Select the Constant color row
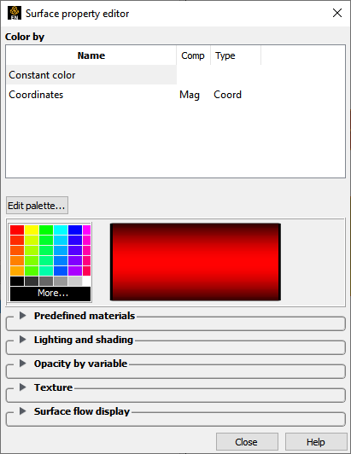 [x=91, y=75]
